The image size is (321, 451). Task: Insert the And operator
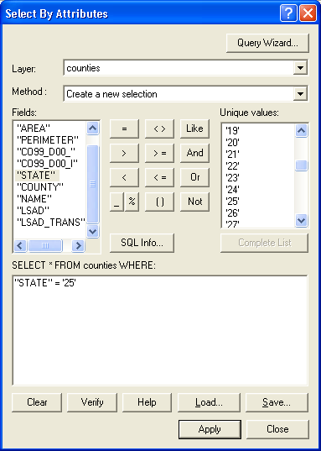(194, 154)
